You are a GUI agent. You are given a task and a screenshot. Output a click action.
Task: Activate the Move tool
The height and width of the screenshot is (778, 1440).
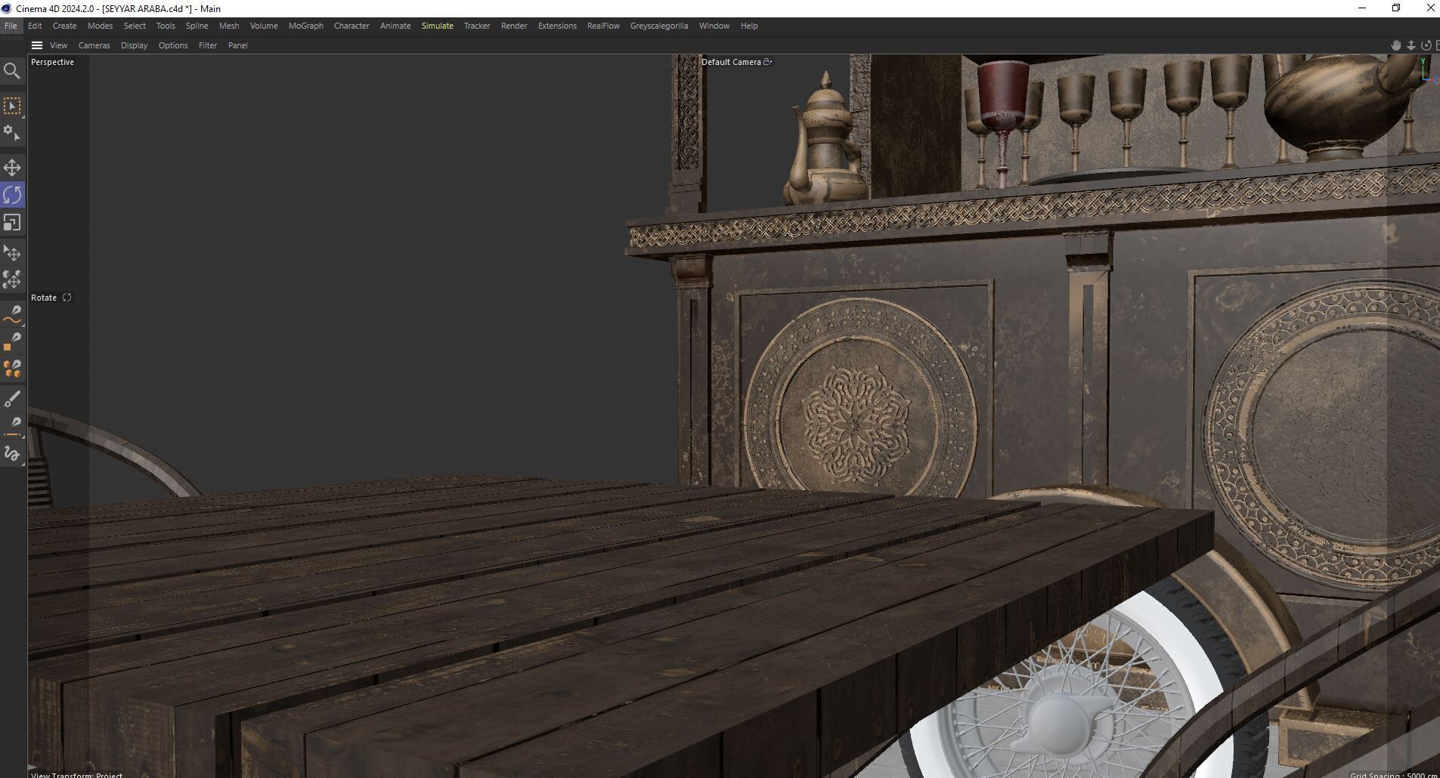tap(12, 168)
